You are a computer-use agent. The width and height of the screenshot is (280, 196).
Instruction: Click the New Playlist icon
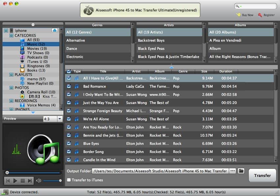[x=22, y=83]
